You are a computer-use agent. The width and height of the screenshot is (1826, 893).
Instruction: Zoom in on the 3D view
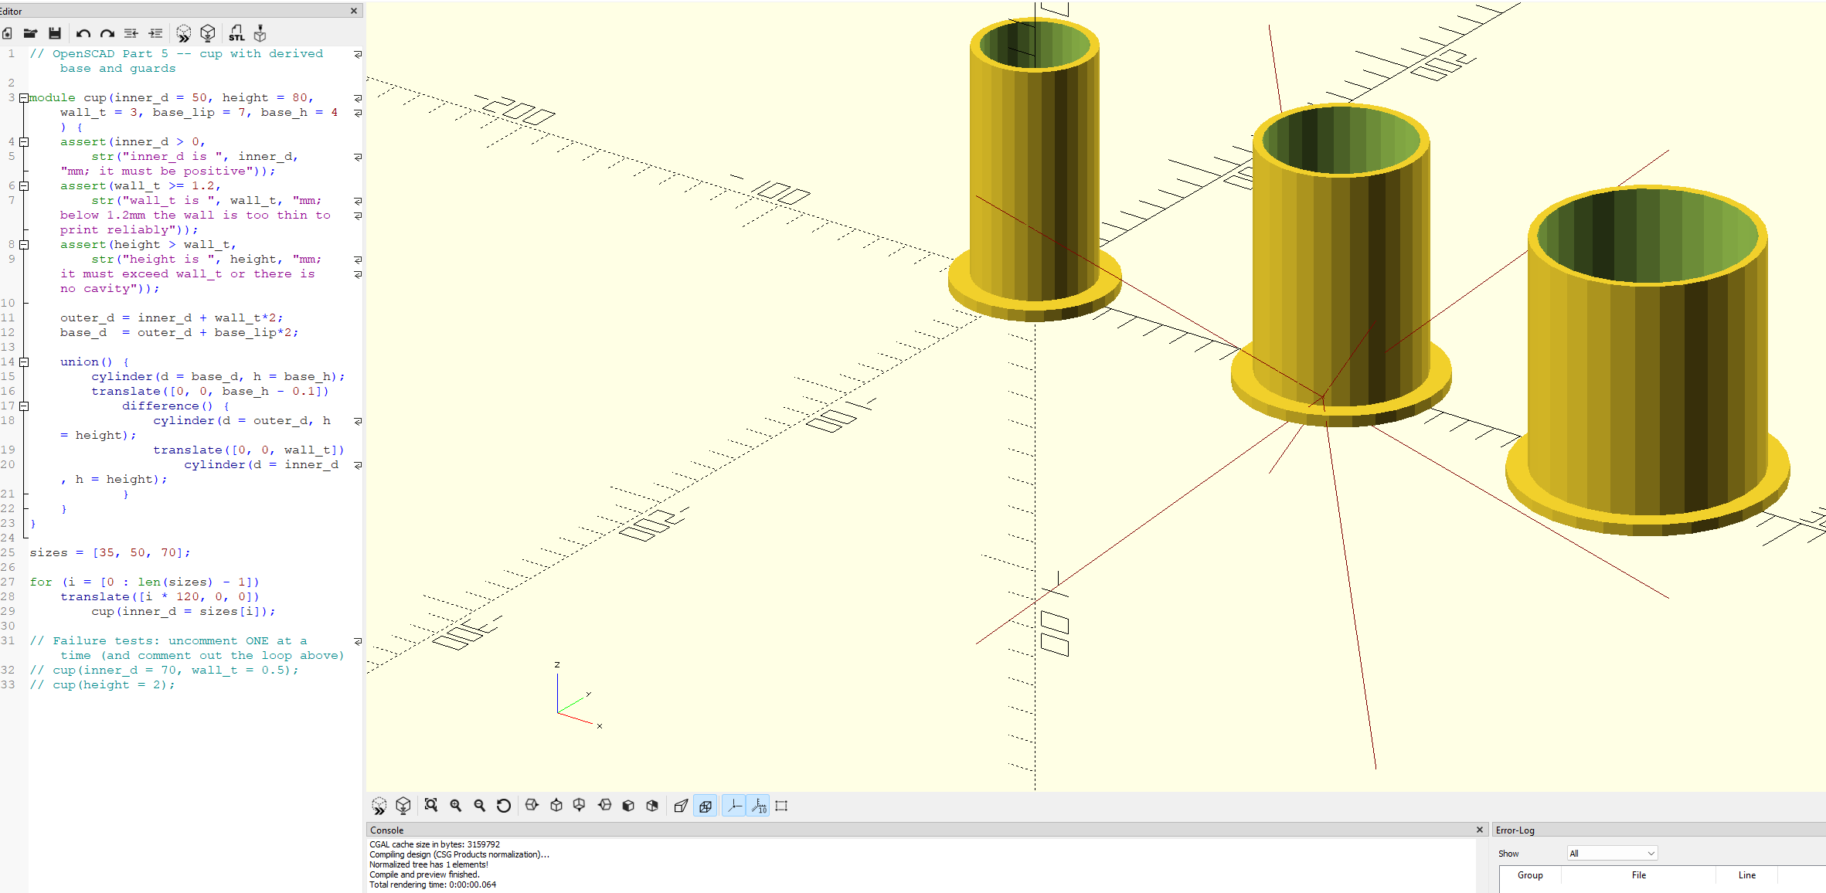click(455, 805)
